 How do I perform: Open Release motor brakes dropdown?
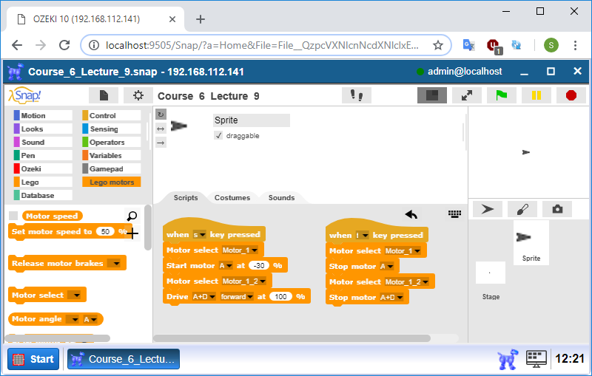pos(114,263)
